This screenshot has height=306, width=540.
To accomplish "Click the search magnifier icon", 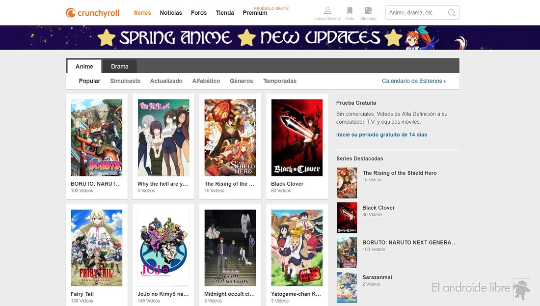I will click(x=452, y=13).
